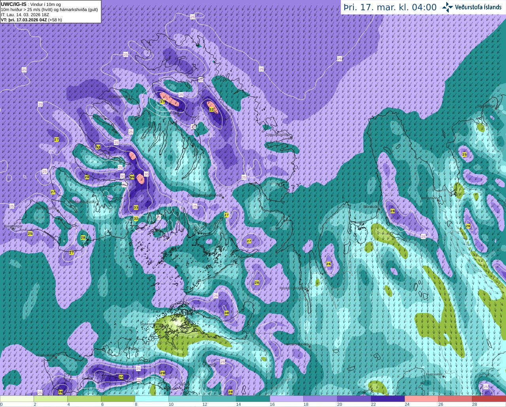Click the UWC/IG-IS model title
The height and width of the screenshot is (407, 506).
[13, 4]
